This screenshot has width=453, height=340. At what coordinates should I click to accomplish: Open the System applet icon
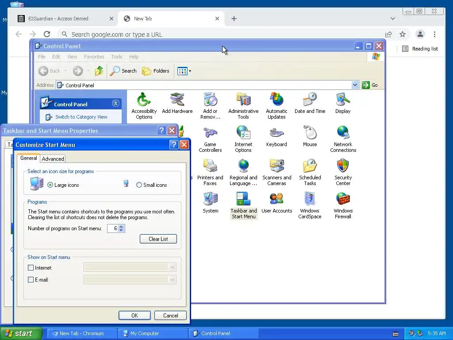coord(210,203)
